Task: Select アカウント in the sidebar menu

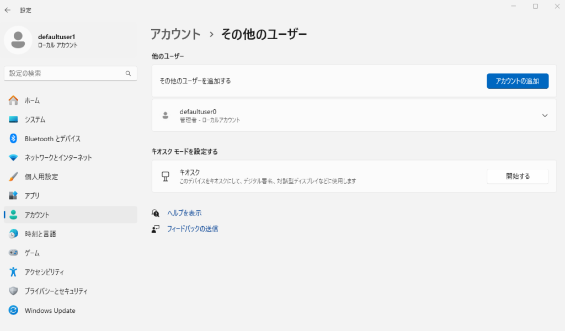Action: (37, 215)
